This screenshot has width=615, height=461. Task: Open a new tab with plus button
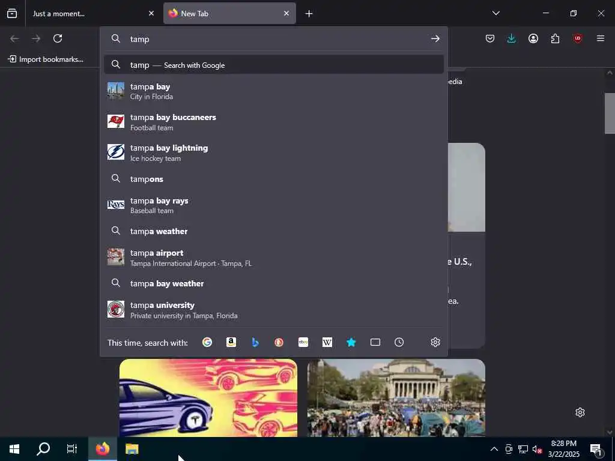309,14
